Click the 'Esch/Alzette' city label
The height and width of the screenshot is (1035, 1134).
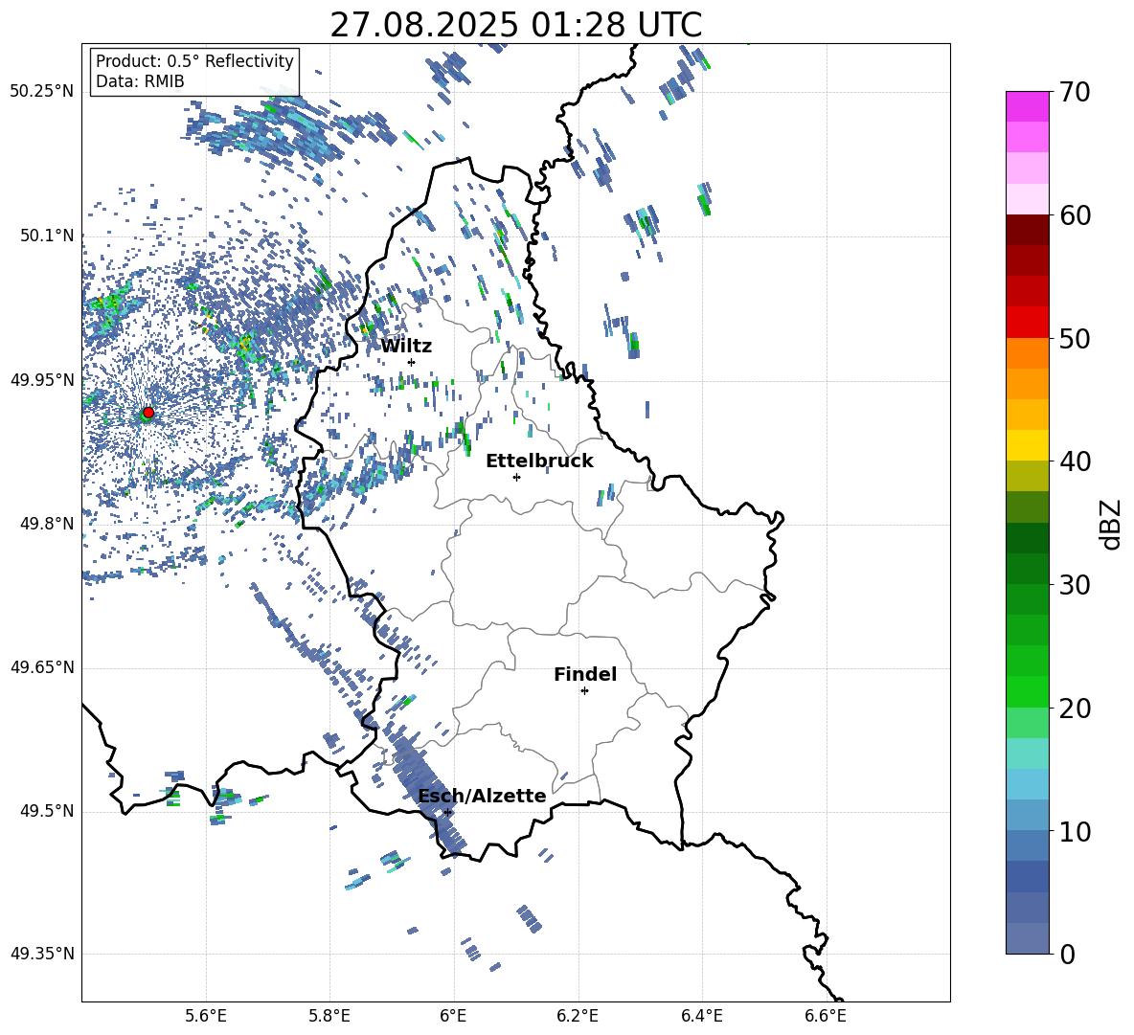(483, 796)
